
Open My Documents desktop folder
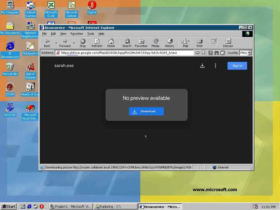[x=10, y=28]
